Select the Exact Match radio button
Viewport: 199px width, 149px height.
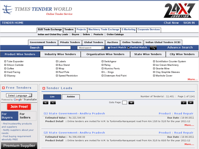(x=109, y=48)
